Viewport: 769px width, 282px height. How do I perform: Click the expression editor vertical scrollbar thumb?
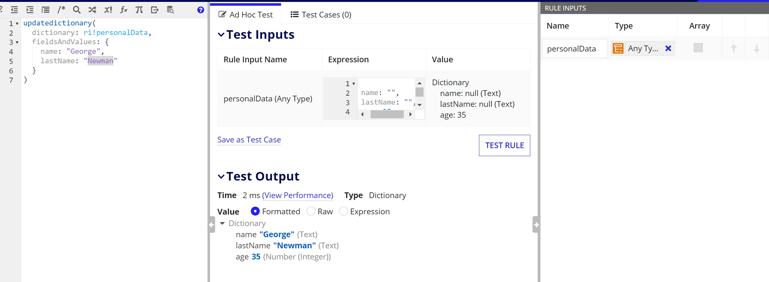tap(420, 92)
